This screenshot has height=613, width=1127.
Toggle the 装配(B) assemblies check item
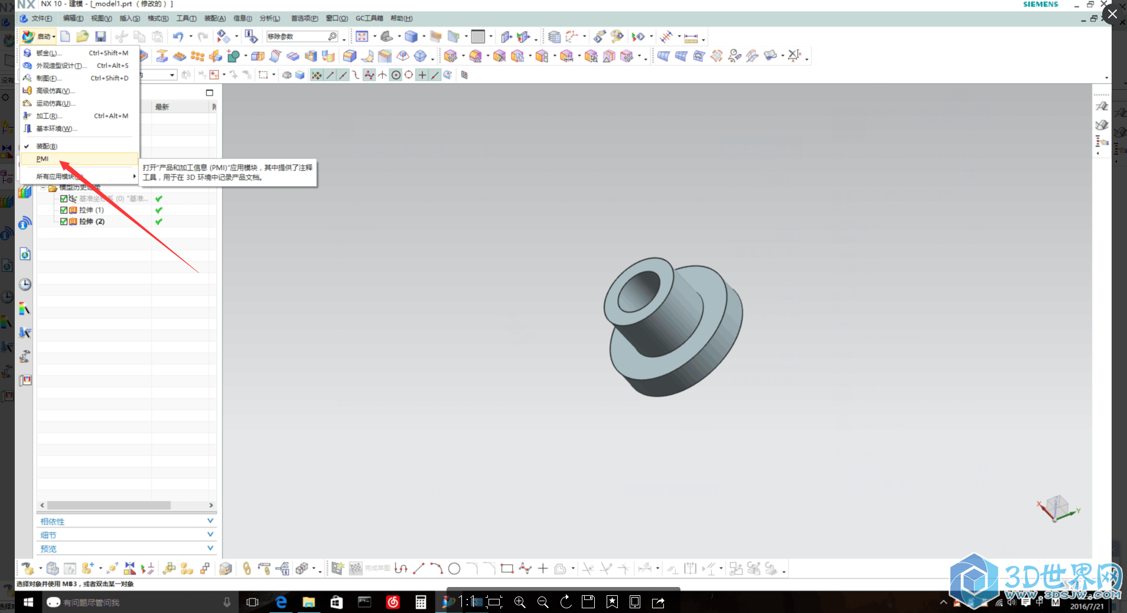[79, 146]
